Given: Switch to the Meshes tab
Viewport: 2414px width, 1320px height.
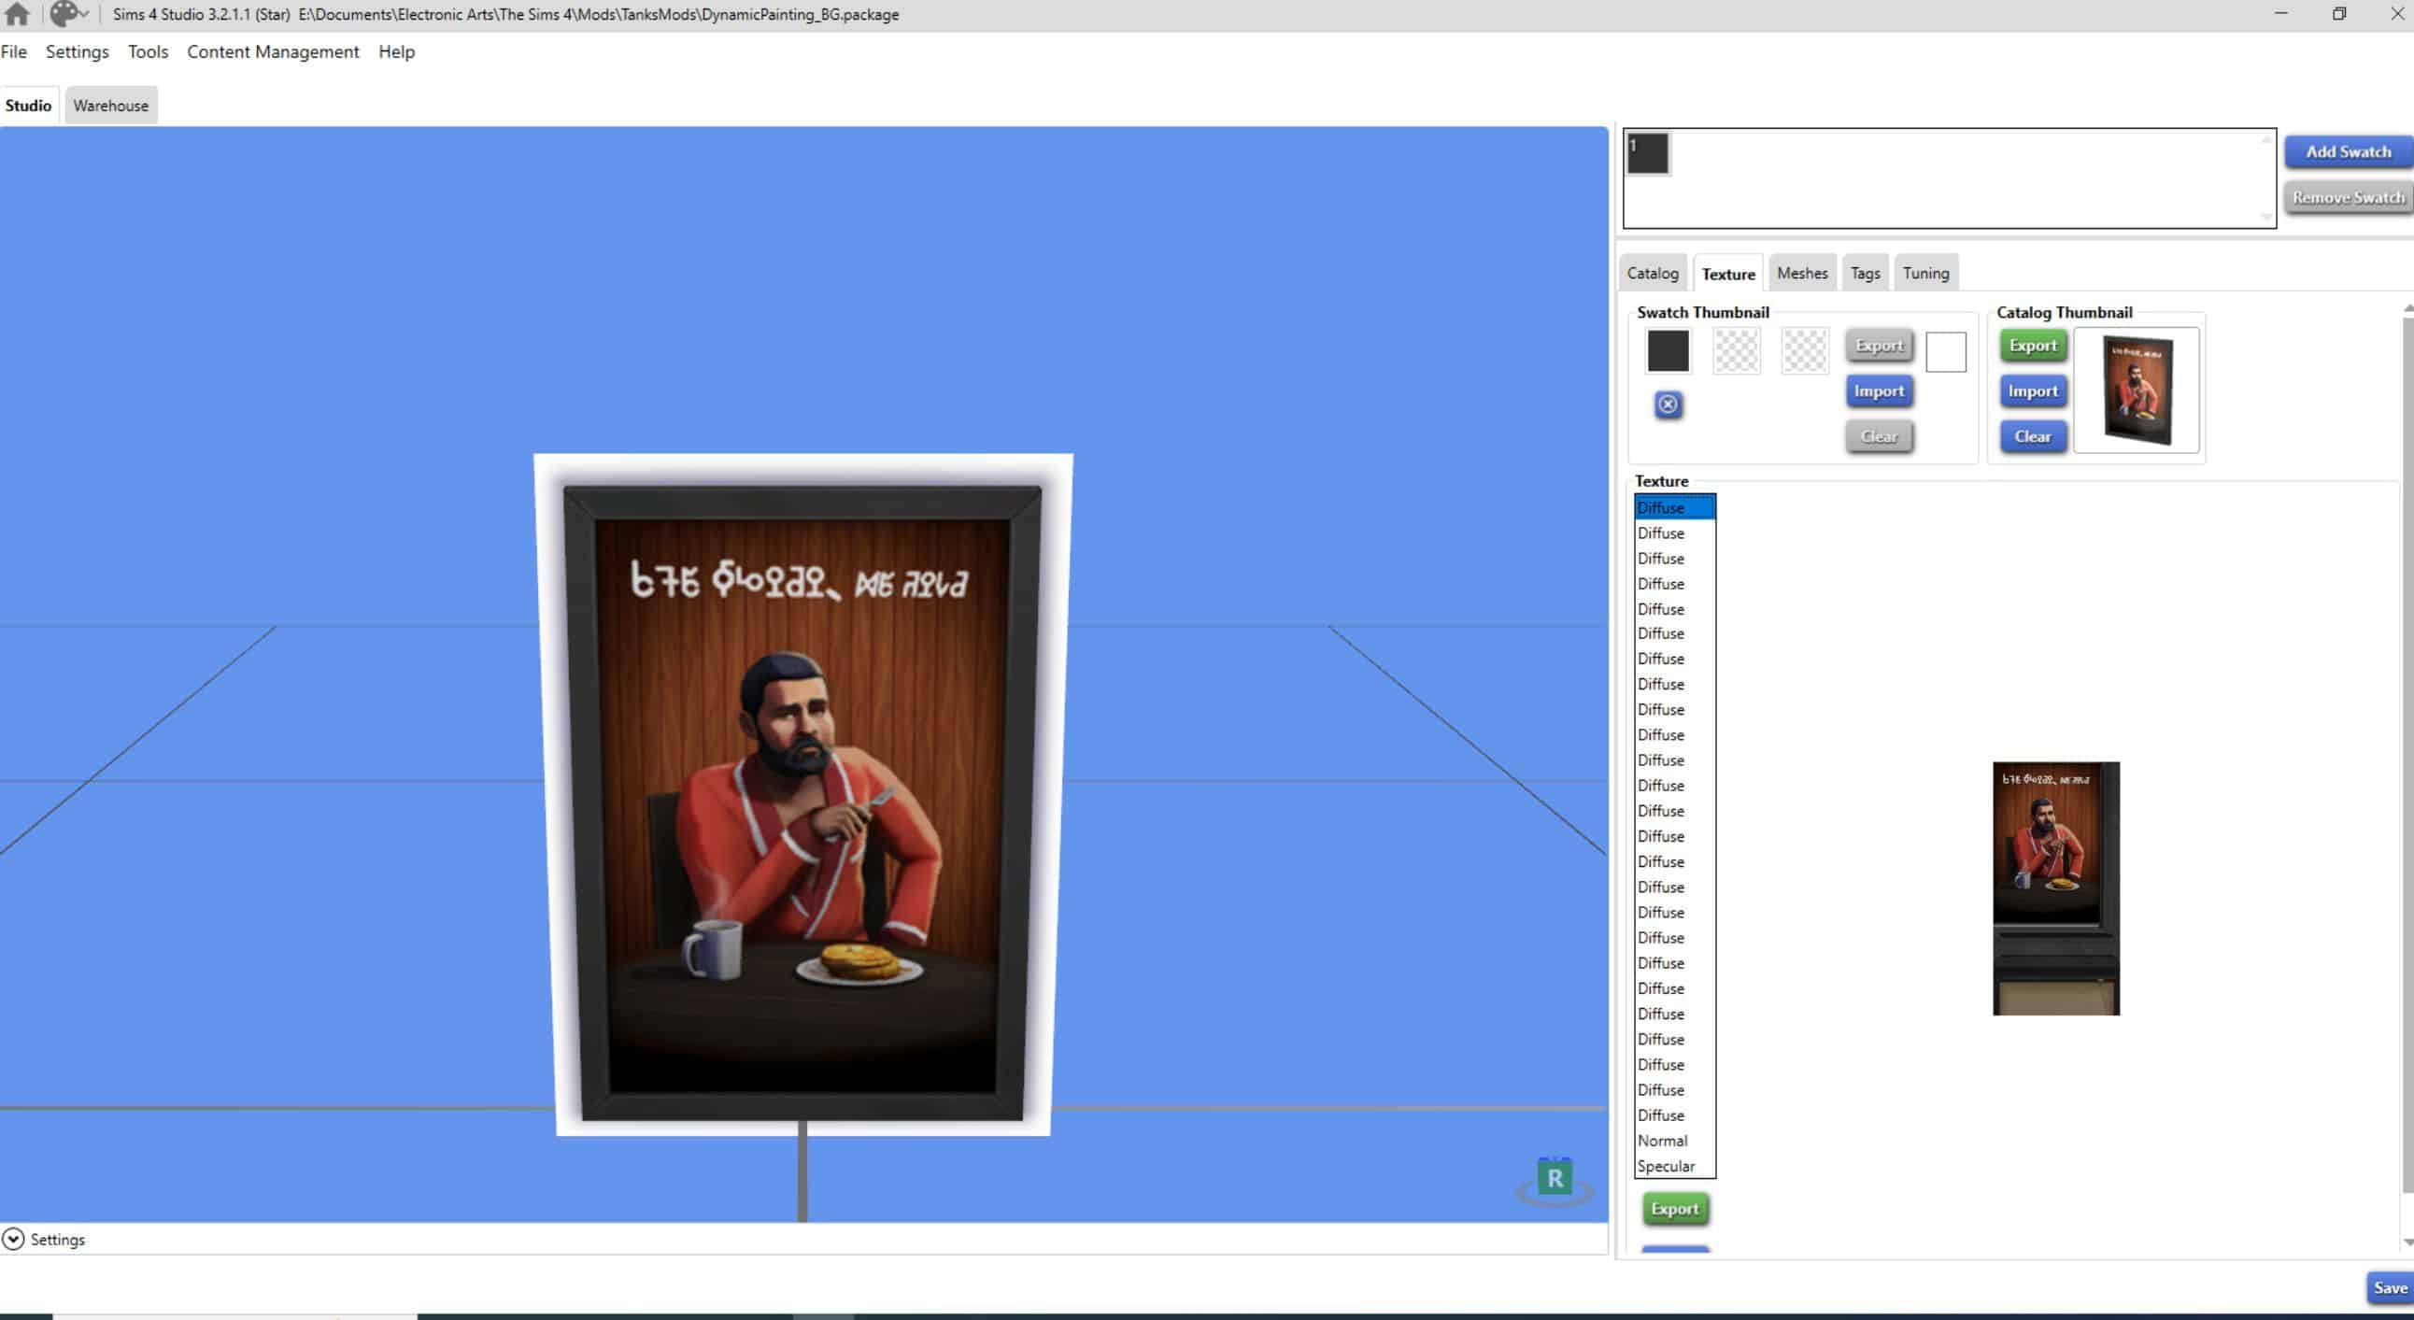Looking at the screenshot, I should point(1801,274).
